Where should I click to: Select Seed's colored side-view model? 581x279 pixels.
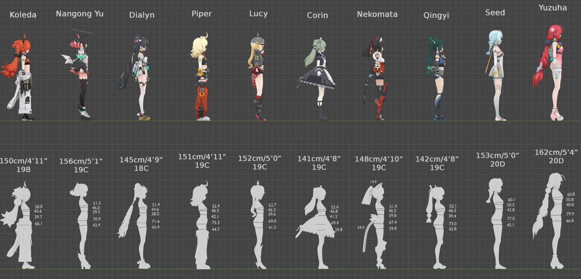[x=495, y=75]
